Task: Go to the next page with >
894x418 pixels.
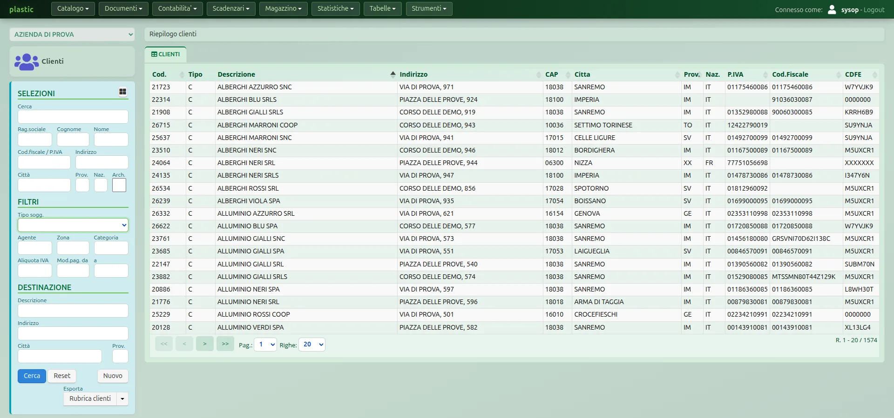Action: (x=205, y=344)
